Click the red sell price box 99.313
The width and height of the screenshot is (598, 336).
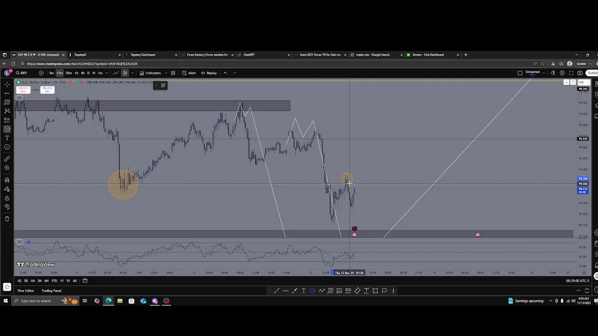point(23,90)
